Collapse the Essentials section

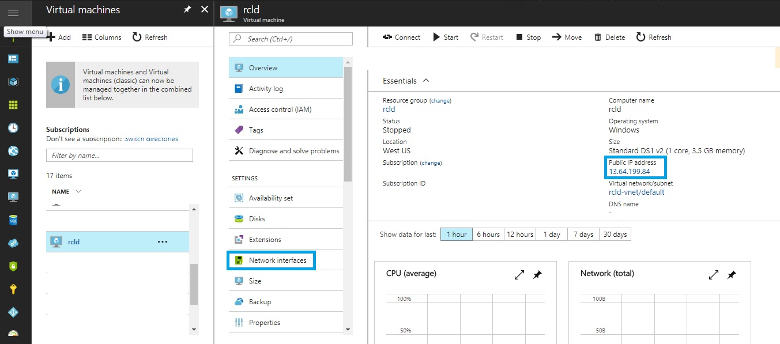(x=426, y=81)
